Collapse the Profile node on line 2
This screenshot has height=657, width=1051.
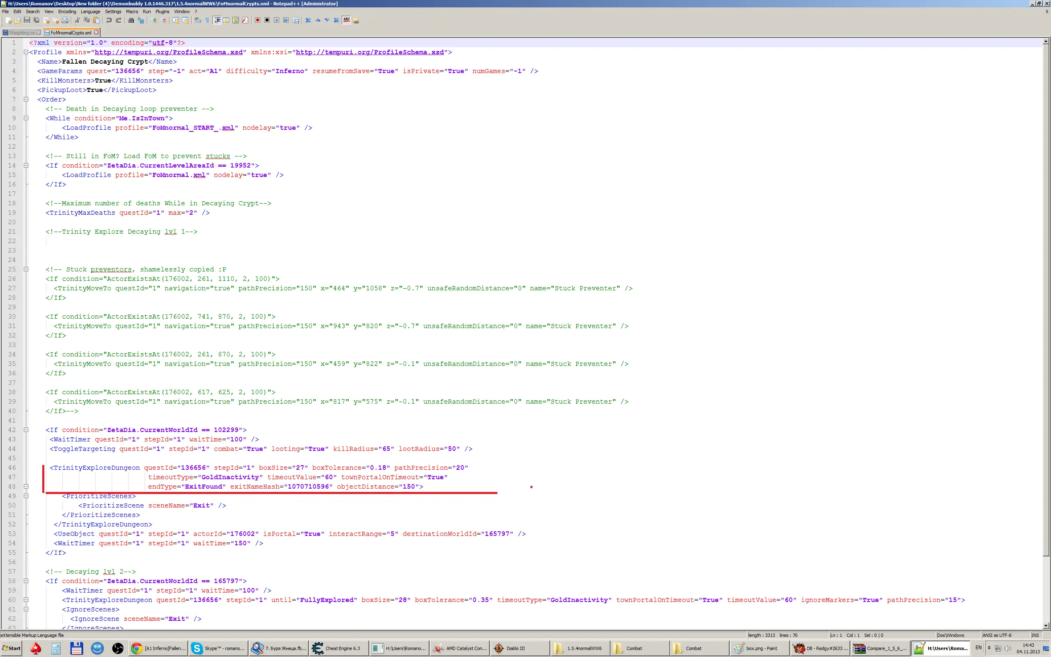tap(25, 52)
